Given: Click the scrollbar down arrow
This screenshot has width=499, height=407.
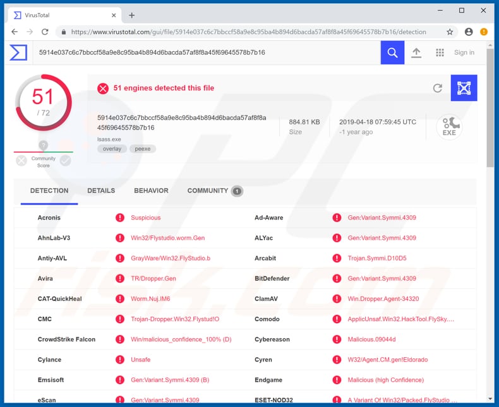Looking at the screenshot, I should [490, 399].
